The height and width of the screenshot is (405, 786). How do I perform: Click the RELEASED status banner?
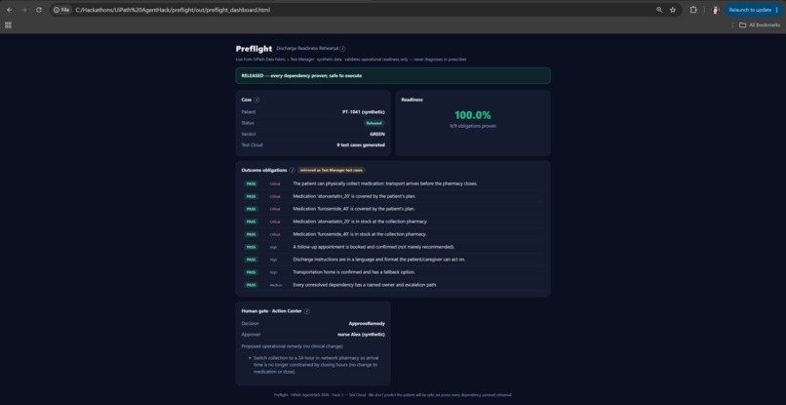393,76
